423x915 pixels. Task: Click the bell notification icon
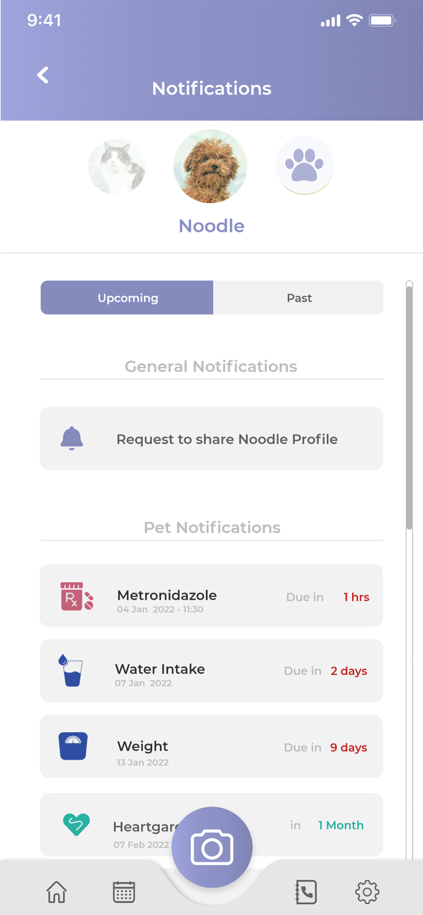pos(72,438)
